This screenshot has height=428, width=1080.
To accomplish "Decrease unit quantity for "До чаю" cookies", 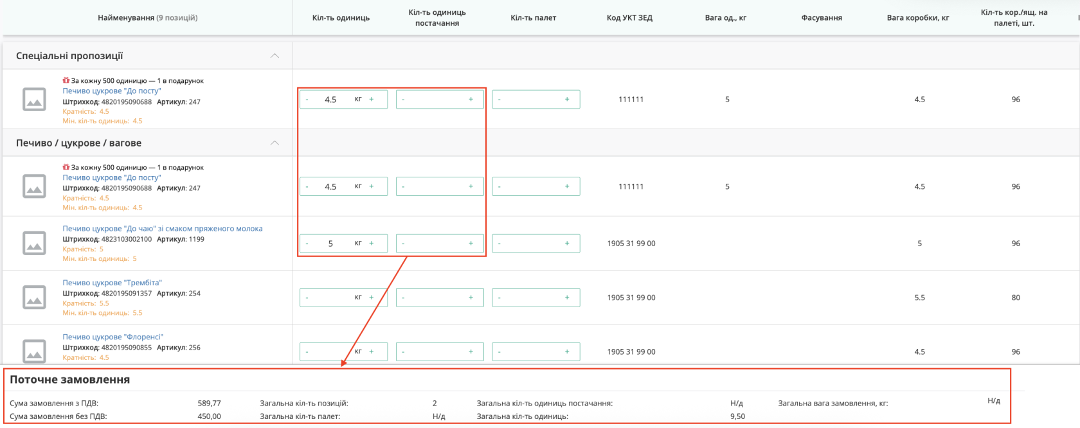I will (x=307, y=243).
